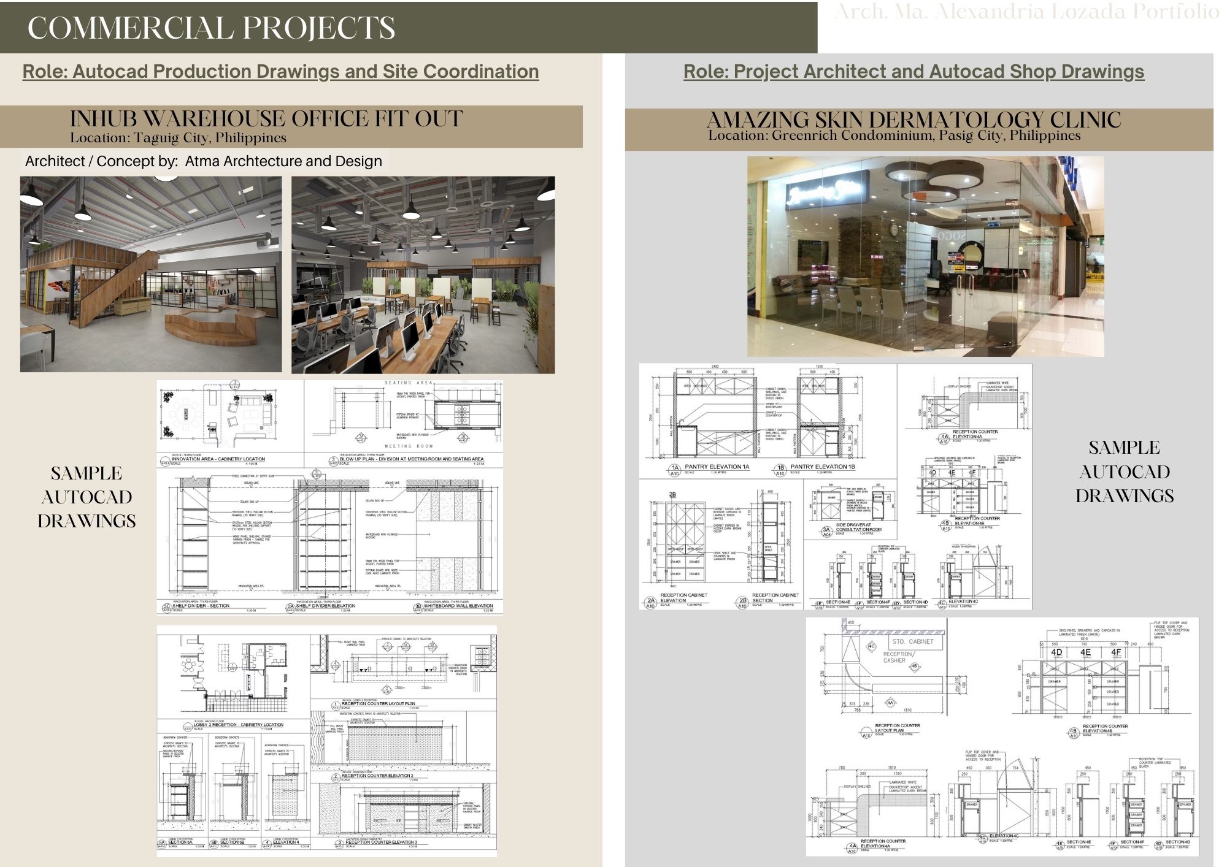This screenshot has width=1227, height=867.
Task: Click the left SAMPLE AUTOCAD DRAWINGS label
Action: click(87, 497)
